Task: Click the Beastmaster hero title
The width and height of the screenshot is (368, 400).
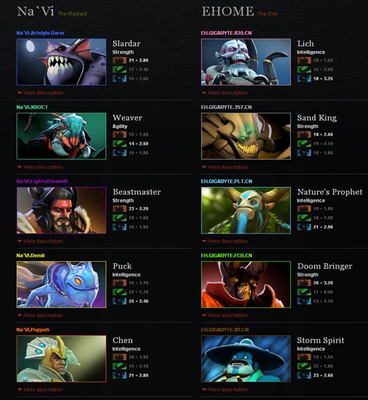Action: point(137,192)
